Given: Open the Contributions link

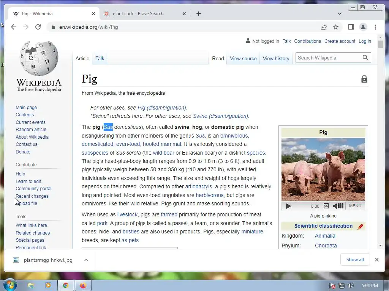Looking at the screenshot, I should coord(307,41).
